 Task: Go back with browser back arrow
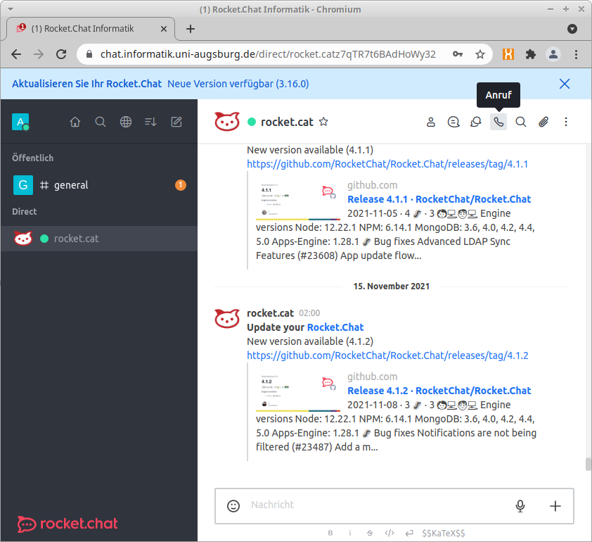pos(16,54)
